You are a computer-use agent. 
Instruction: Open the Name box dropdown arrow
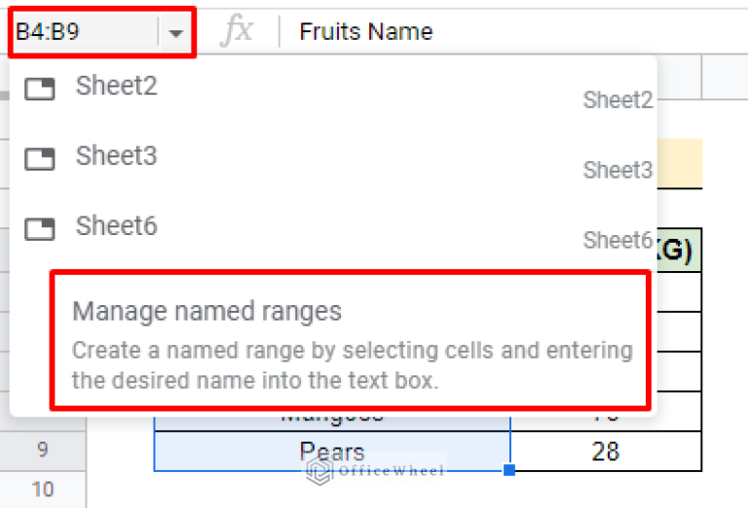(x=176, y=33)
